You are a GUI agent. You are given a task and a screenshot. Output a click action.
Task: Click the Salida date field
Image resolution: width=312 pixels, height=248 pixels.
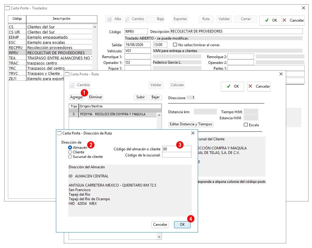[x=138, y=45]
